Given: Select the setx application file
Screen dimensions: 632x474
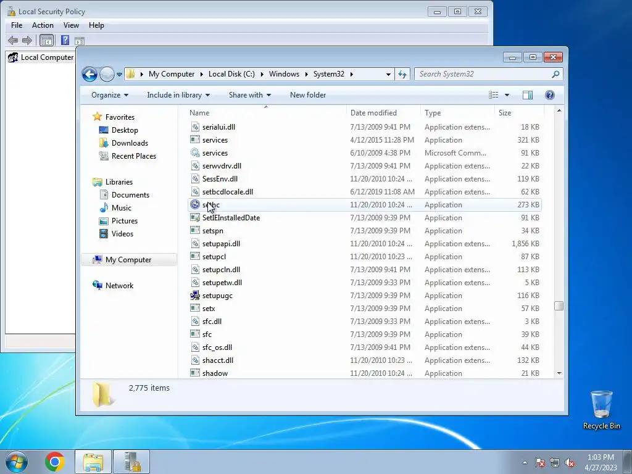Looking at the screenshot, I should coord(365,309).
